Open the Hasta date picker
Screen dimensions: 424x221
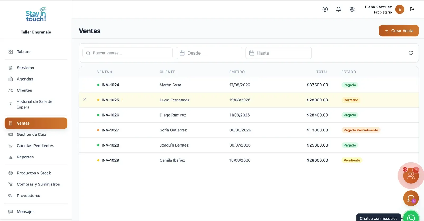[x=279, y=53]
